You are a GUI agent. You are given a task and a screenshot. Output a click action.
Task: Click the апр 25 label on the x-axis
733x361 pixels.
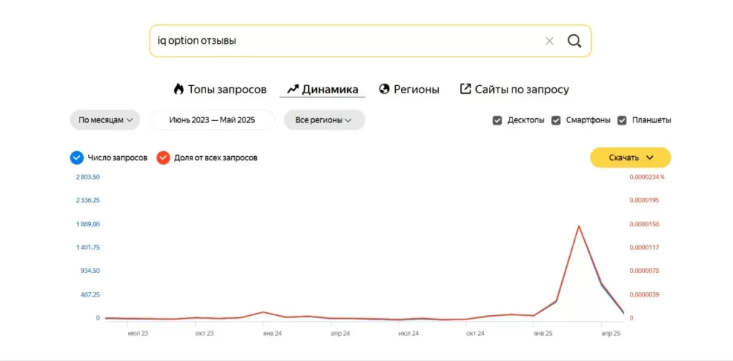tap(611, 333)
